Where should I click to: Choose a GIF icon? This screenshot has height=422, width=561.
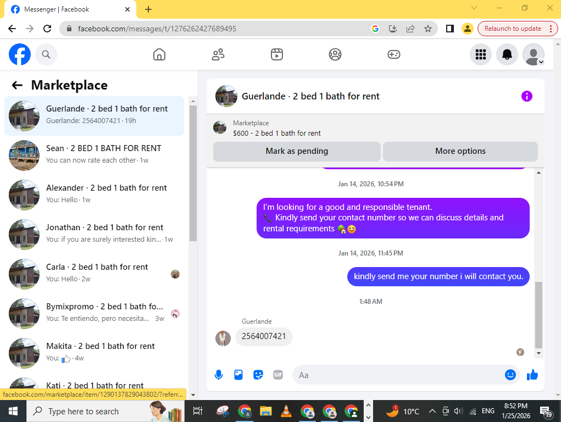(278, 375)
